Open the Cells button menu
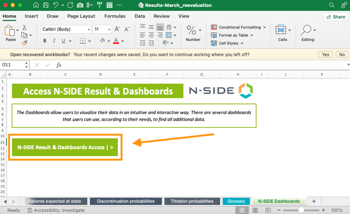 [282, 31]
